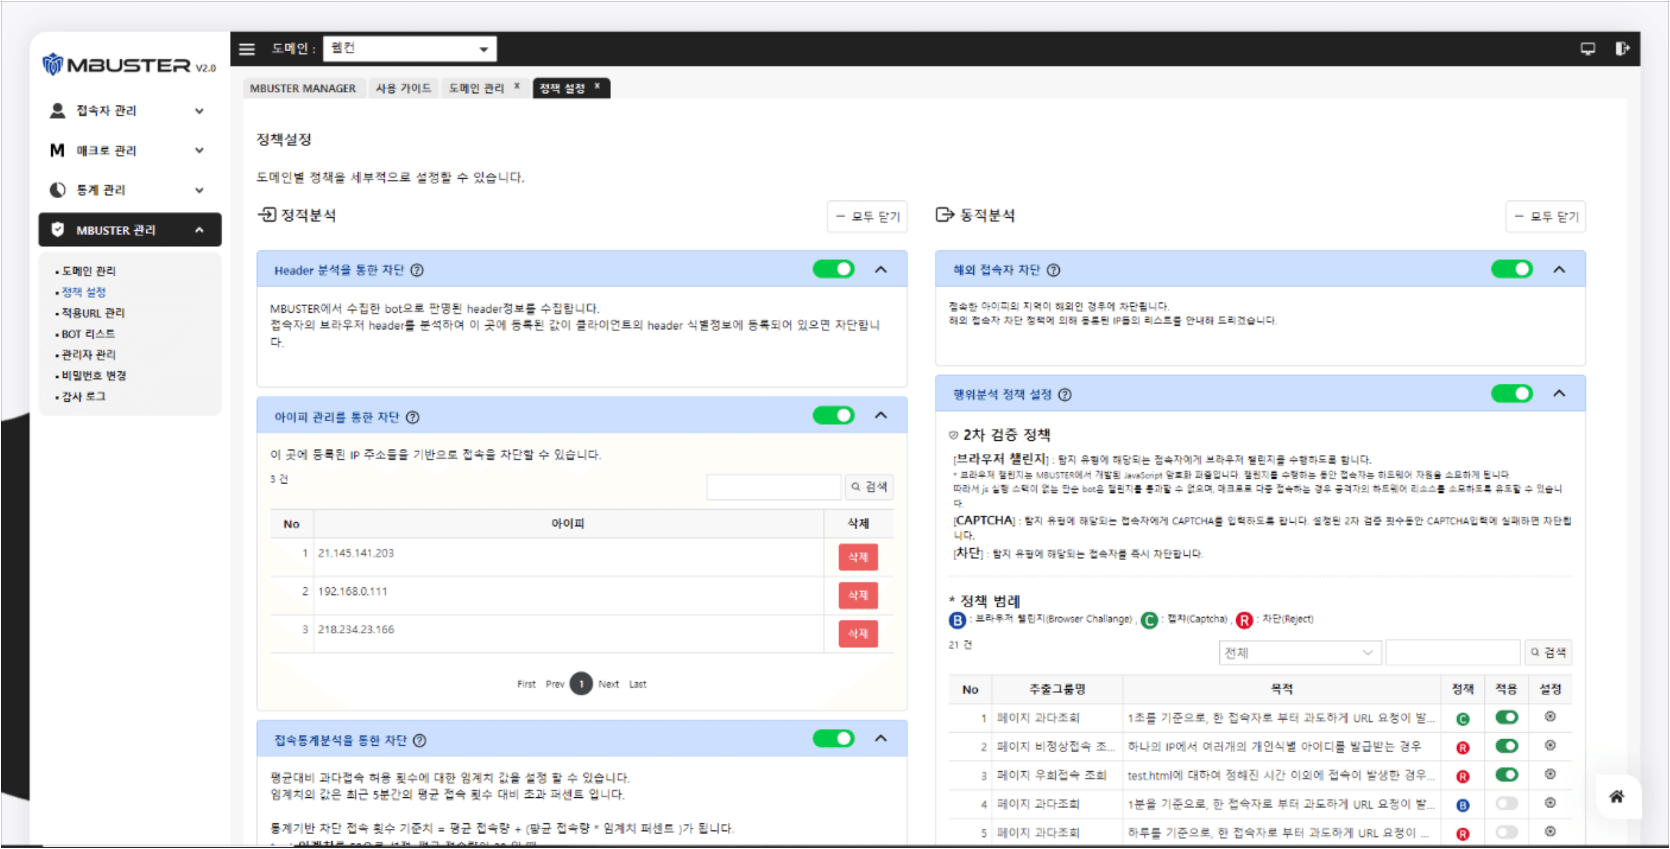Toggle 행위분석 정책 설정 switch

coord(1512,394)
